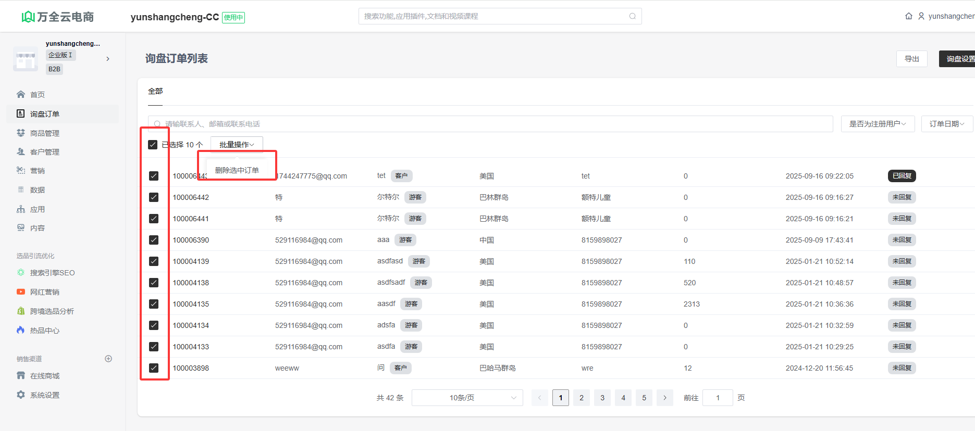Click the home icon in top bar
This screenshot has width=975, height=431.
tap(909, 16)
